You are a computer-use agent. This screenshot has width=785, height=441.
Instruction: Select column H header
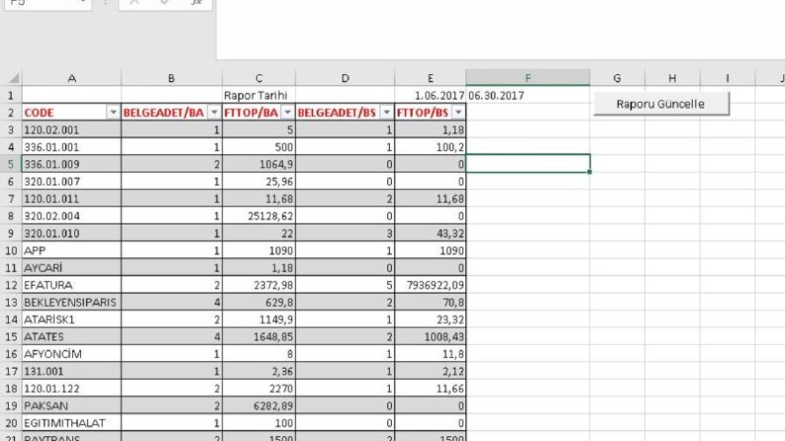pyautogui.click(x=672, y=78)
